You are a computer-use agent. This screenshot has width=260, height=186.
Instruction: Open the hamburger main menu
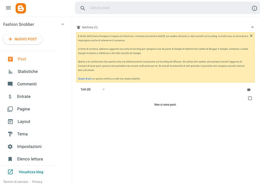[8, 8]
